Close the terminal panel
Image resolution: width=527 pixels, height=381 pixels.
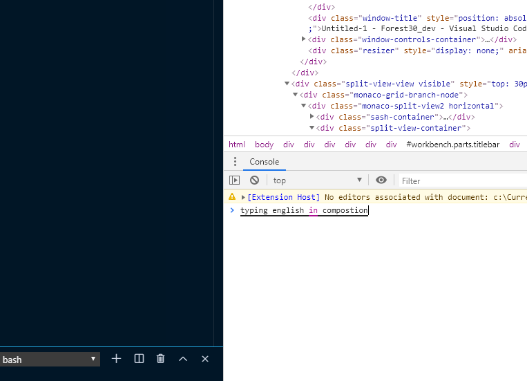[205, 359]
